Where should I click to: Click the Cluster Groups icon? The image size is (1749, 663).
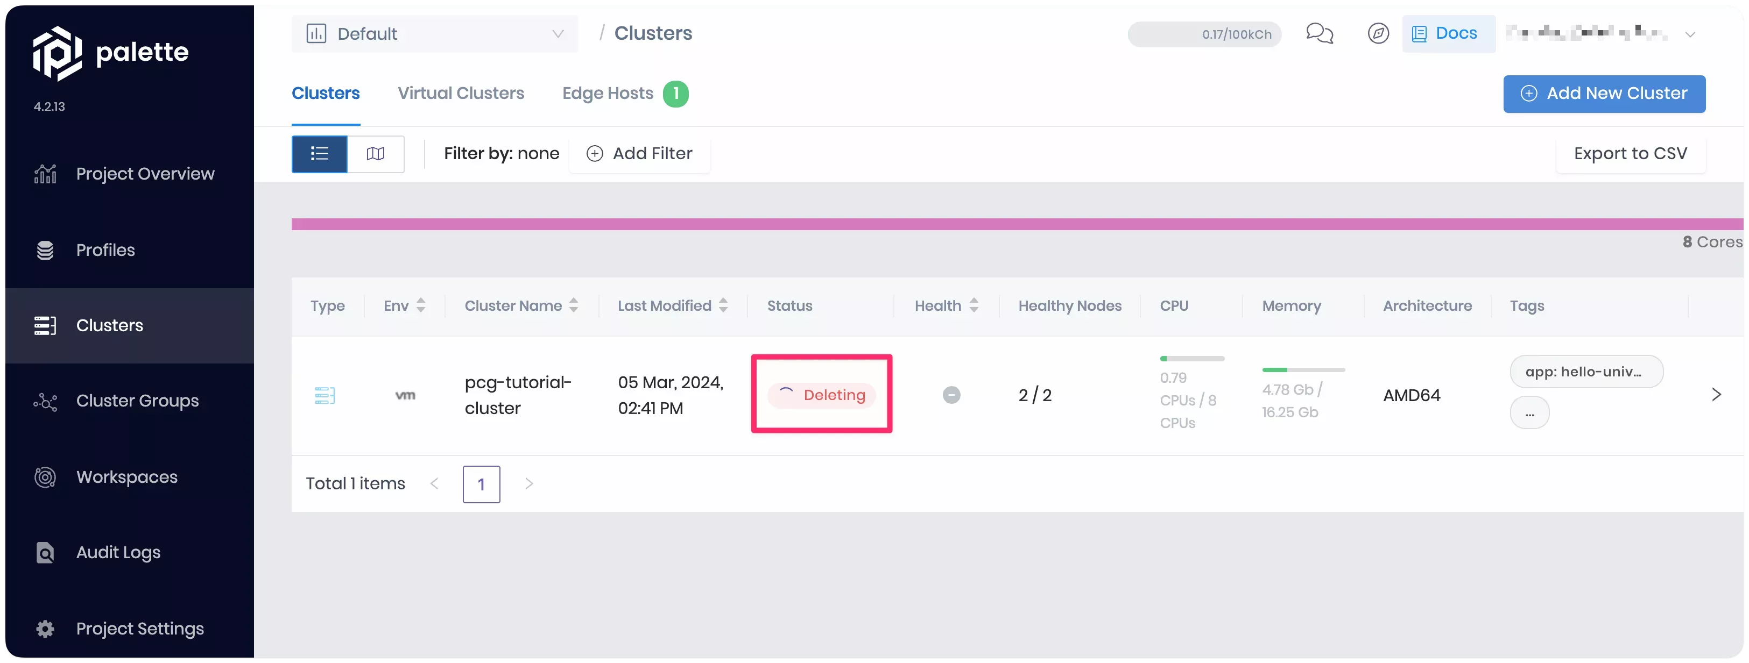coord(45,400)
